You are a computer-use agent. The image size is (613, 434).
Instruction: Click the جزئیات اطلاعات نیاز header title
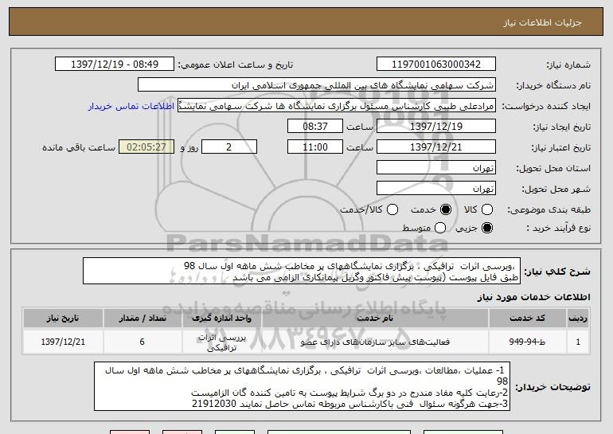(542, 22)
